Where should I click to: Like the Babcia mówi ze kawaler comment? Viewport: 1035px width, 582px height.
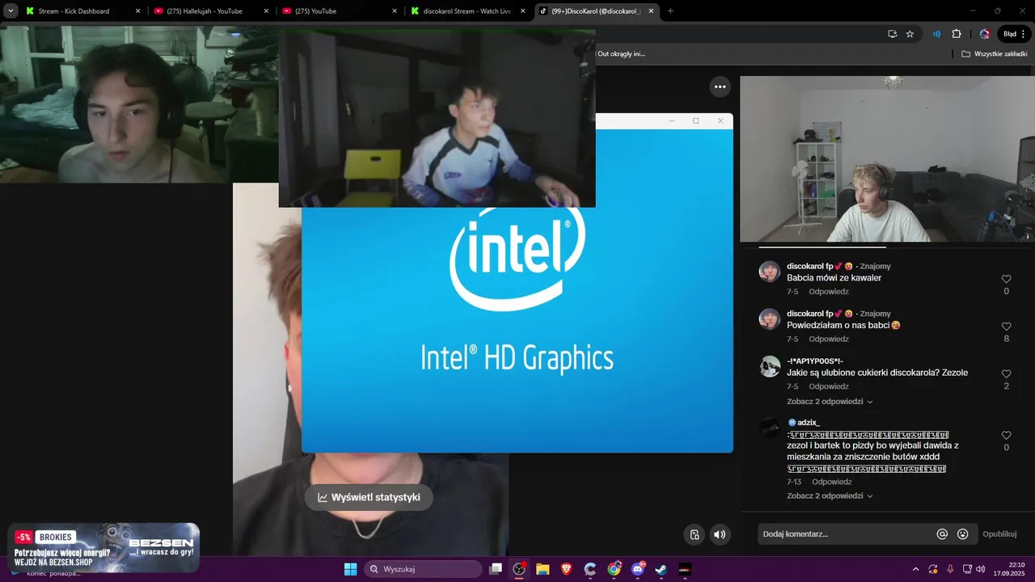[x=1006, y=279]
